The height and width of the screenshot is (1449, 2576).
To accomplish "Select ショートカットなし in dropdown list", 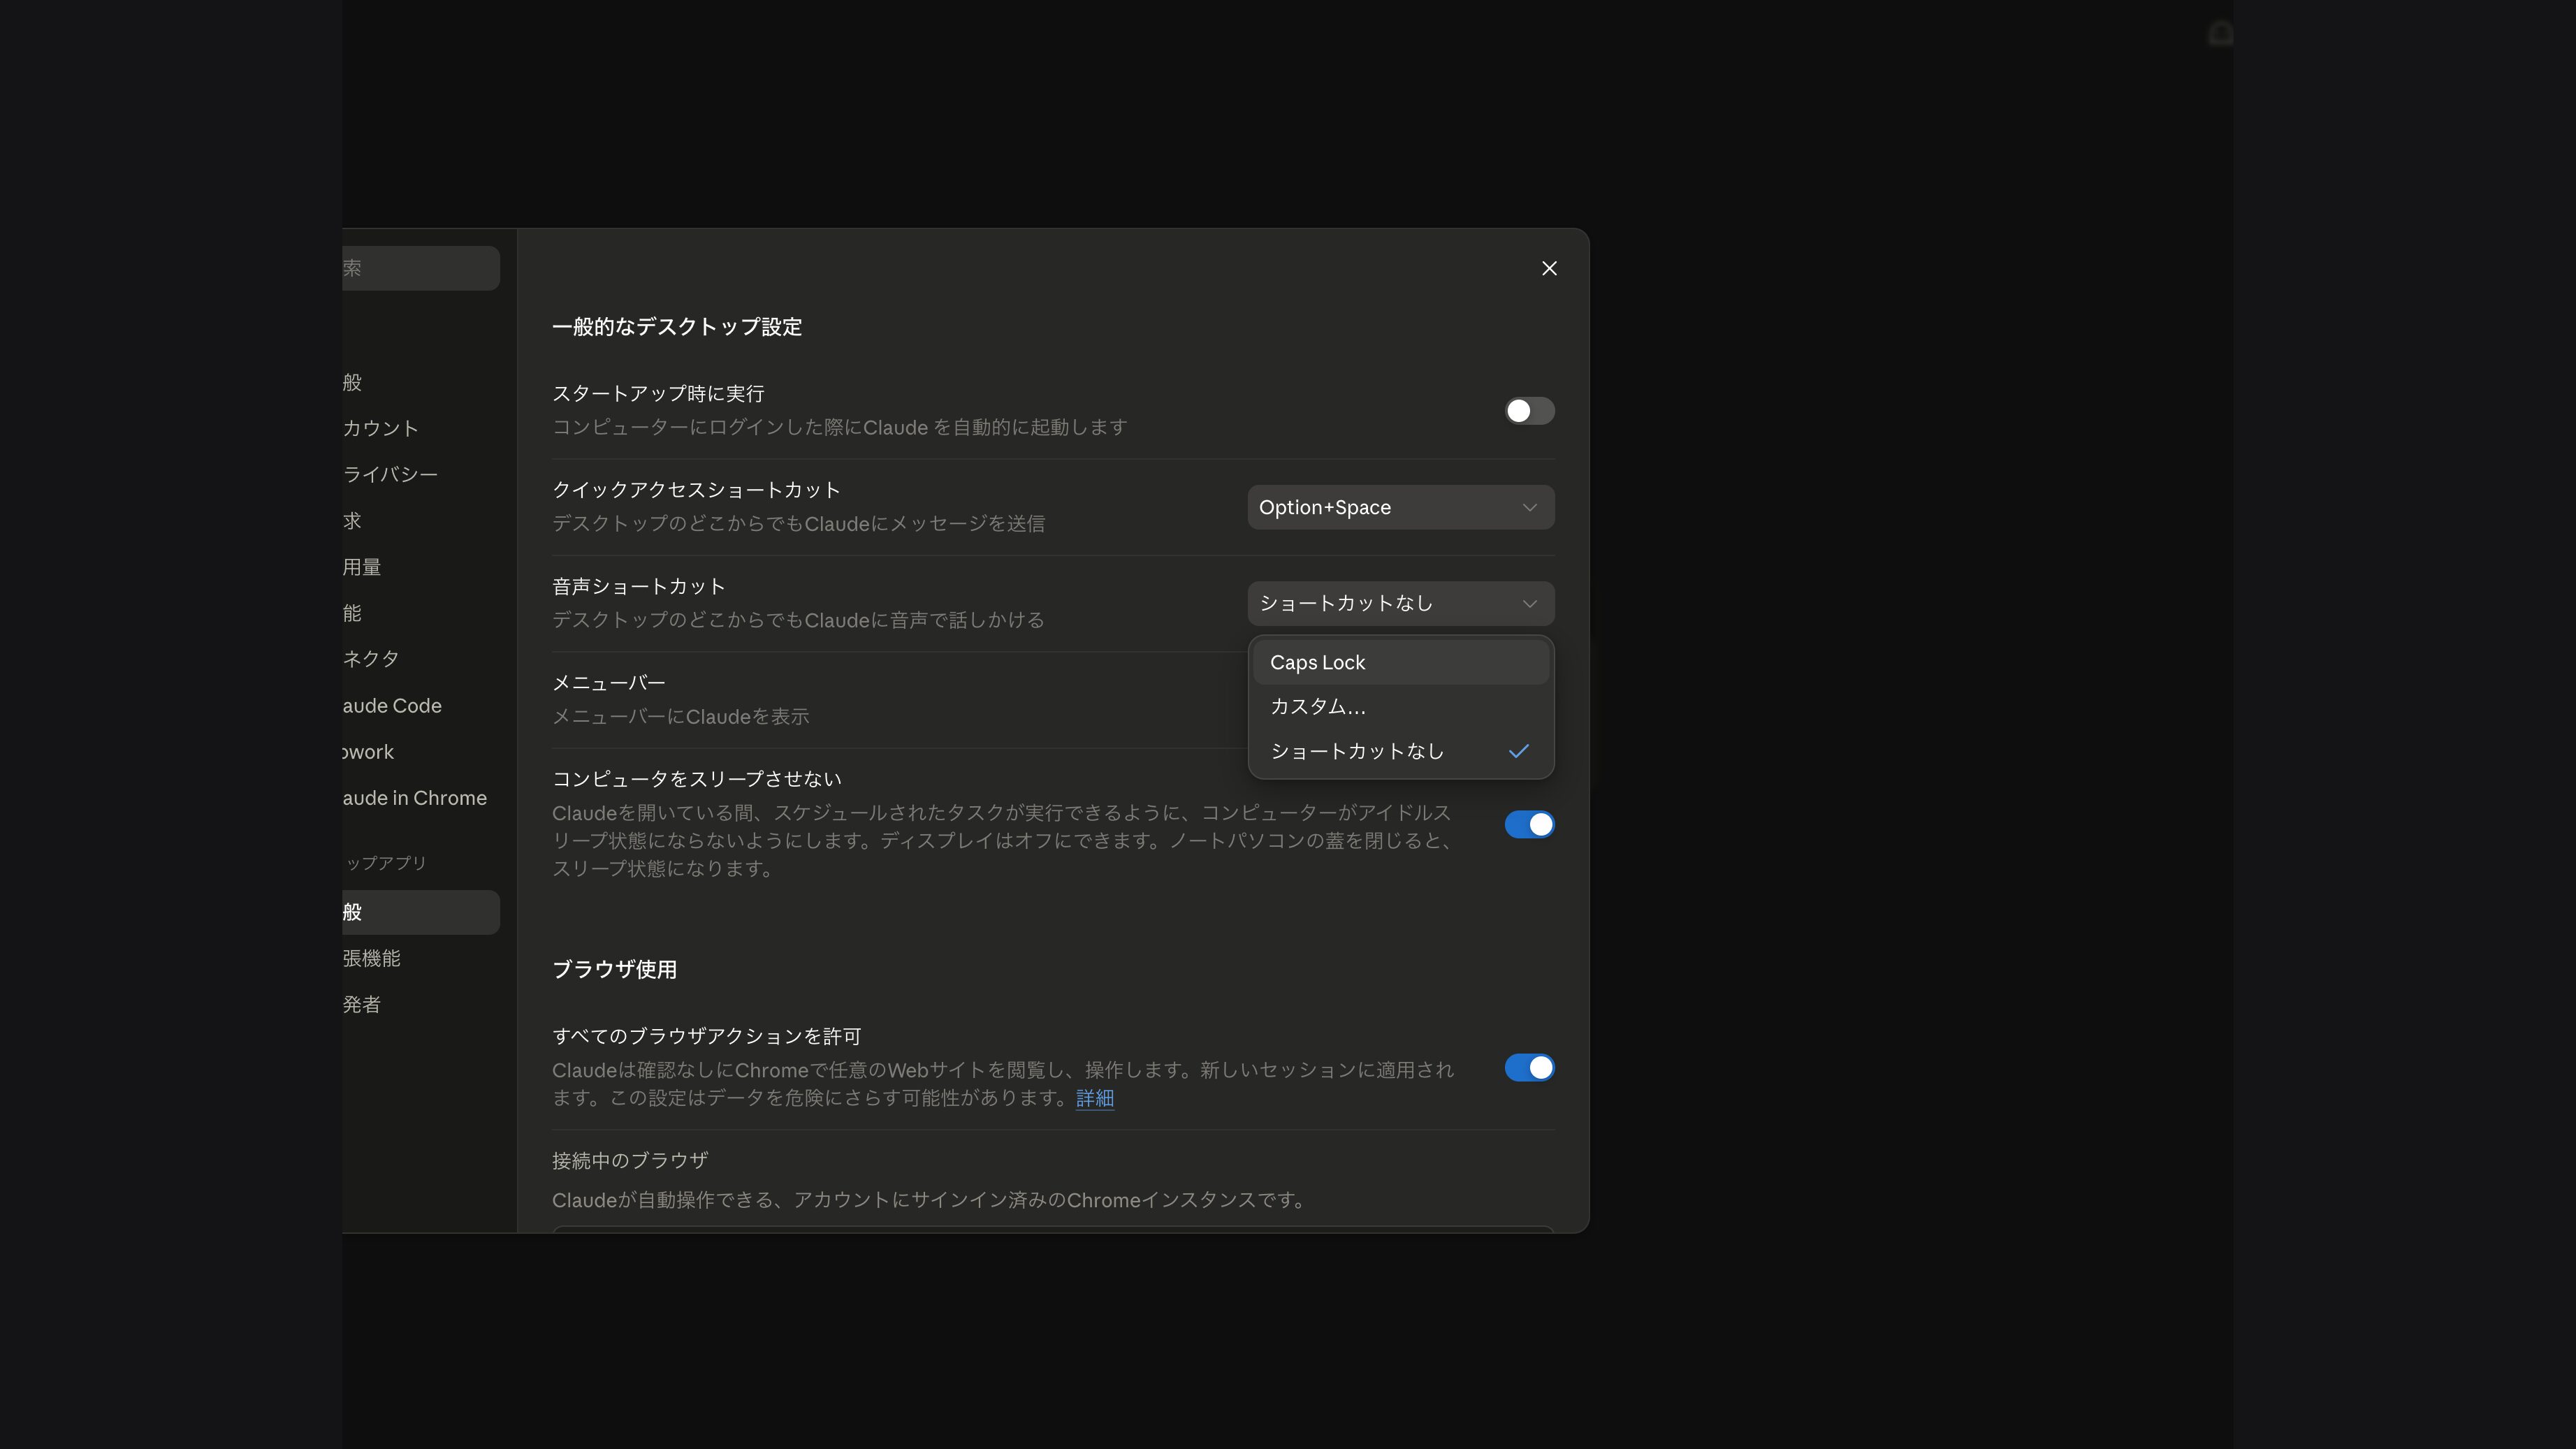I will pyautogui.click(x=1400, y=751).
